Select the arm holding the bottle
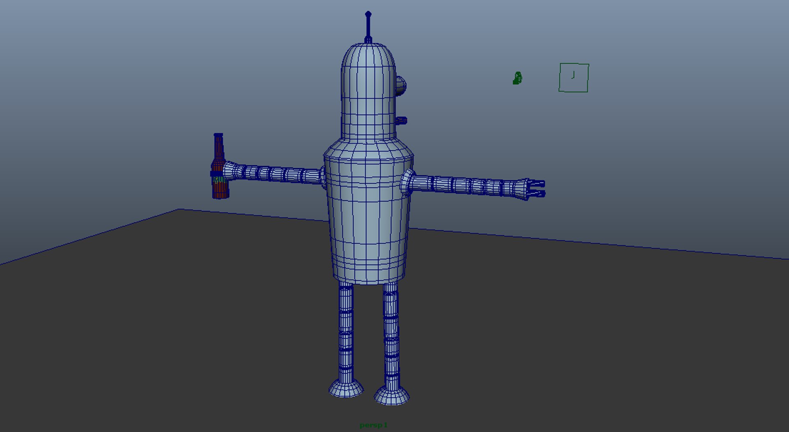789x432 pixels. pyautogui.click(x=273, y=173)
